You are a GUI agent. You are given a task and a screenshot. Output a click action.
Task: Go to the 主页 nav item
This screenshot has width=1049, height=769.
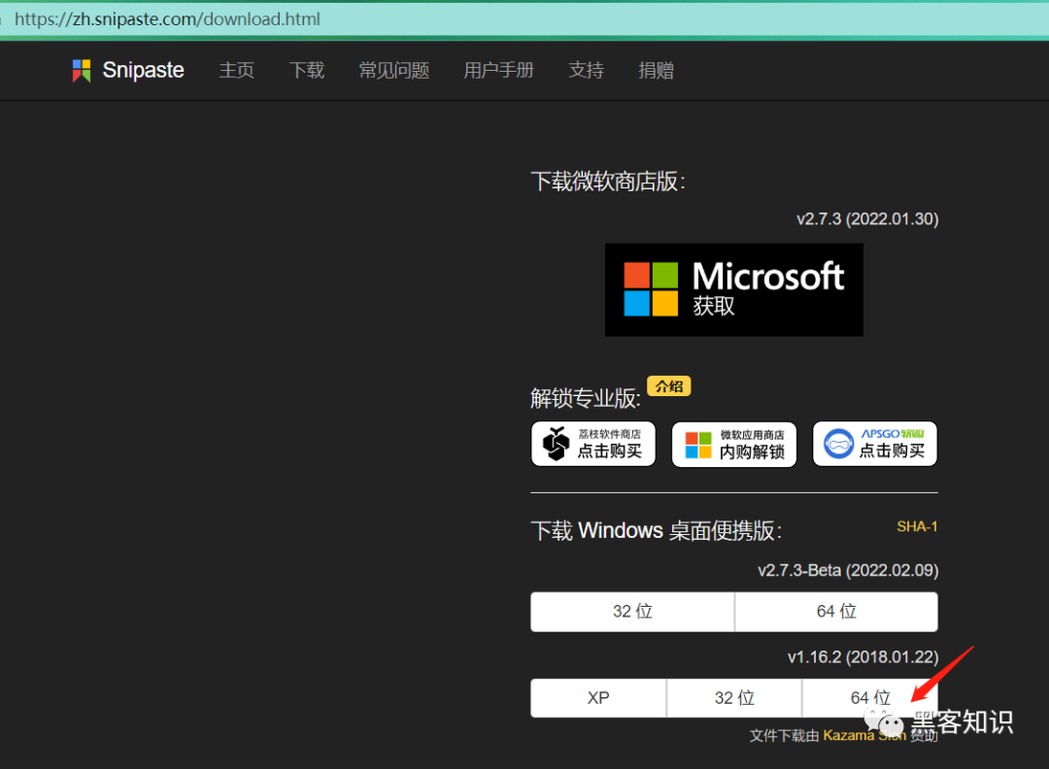pos(237,70)
